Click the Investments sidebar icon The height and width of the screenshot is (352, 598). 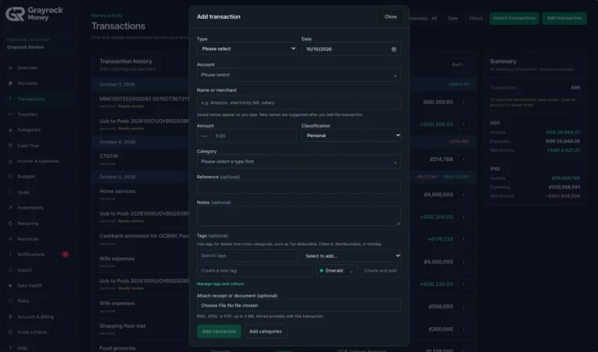click(x=10, y=208)
